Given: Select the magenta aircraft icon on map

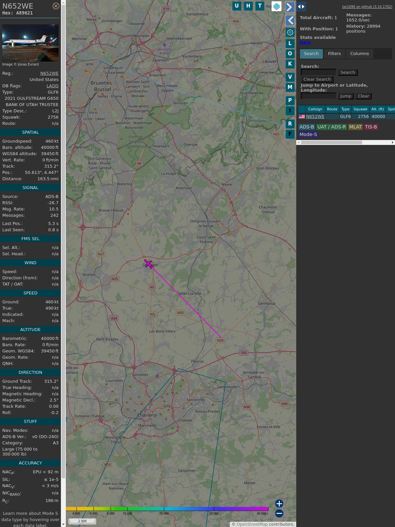Looking at the screenshot, I should [x=148, y=264].
